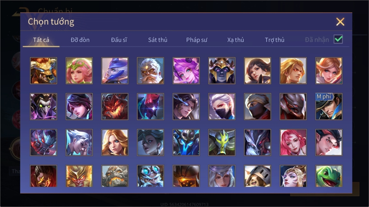Pick the masked white-haired ninja girl

222,106
